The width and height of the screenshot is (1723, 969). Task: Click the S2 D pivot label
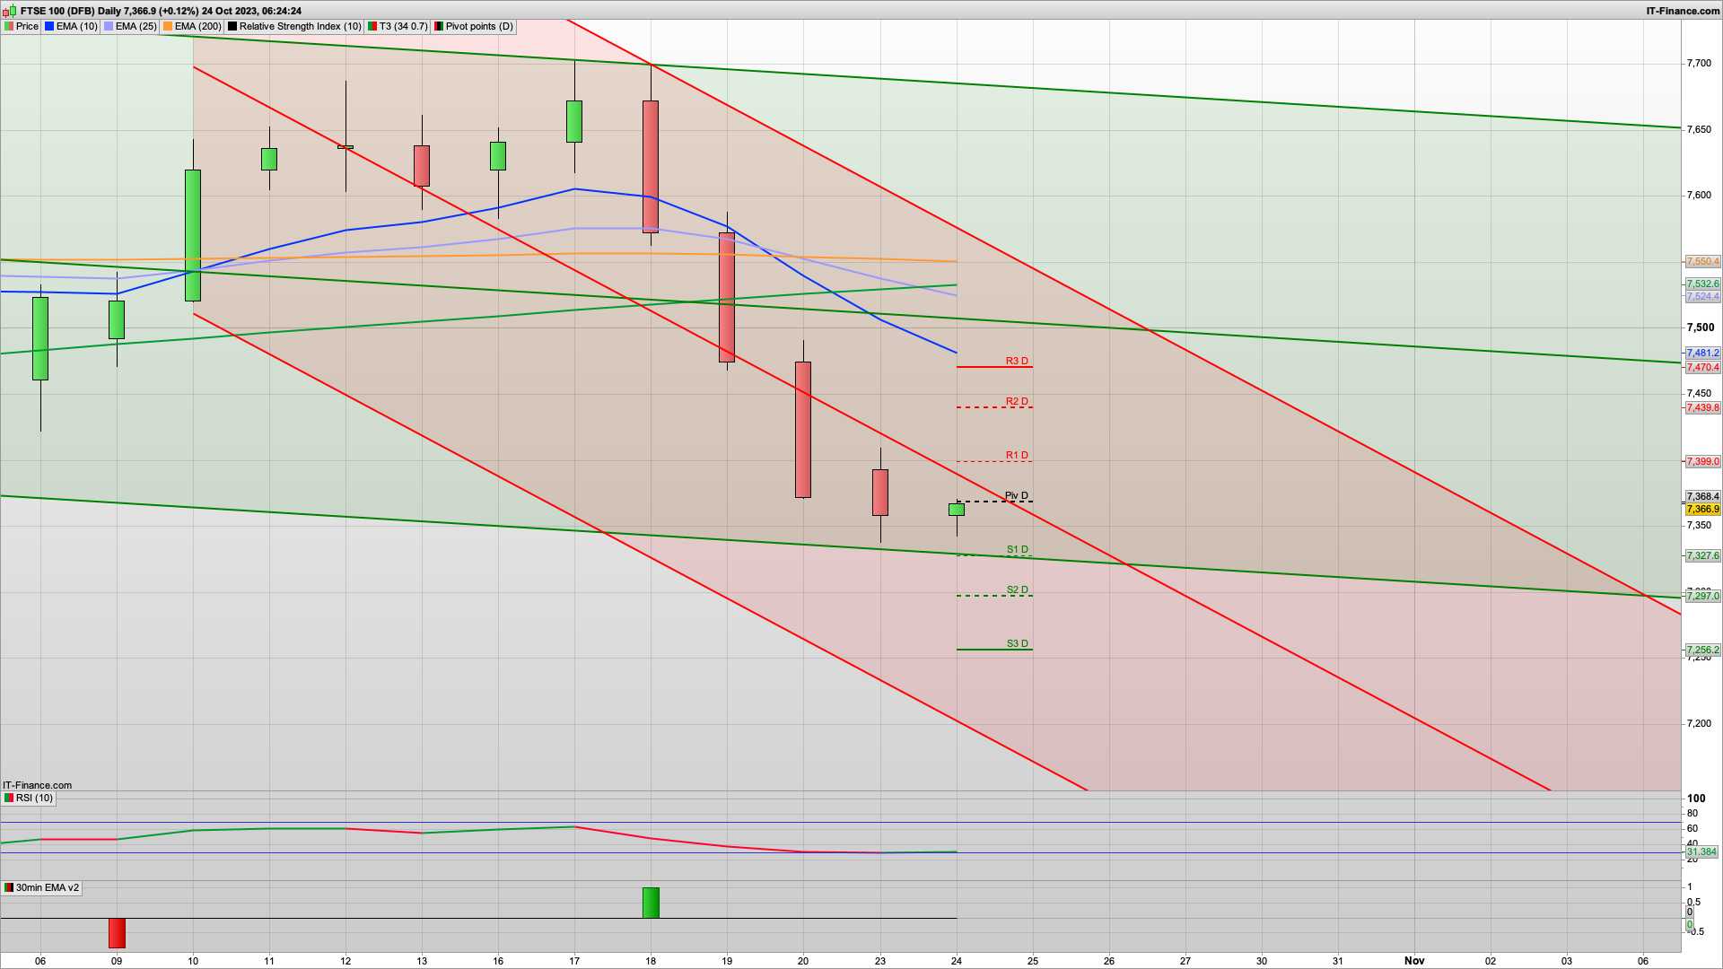pyautogui.click(x=1017, y=589)
